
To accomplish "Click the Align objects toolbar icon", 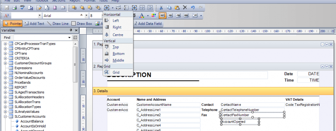I will point(106,8).
